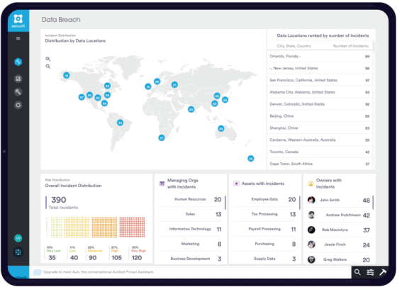397x287 pixels.
Task: Click the Securiti logo in sidebar
Action: click(18, 21)
